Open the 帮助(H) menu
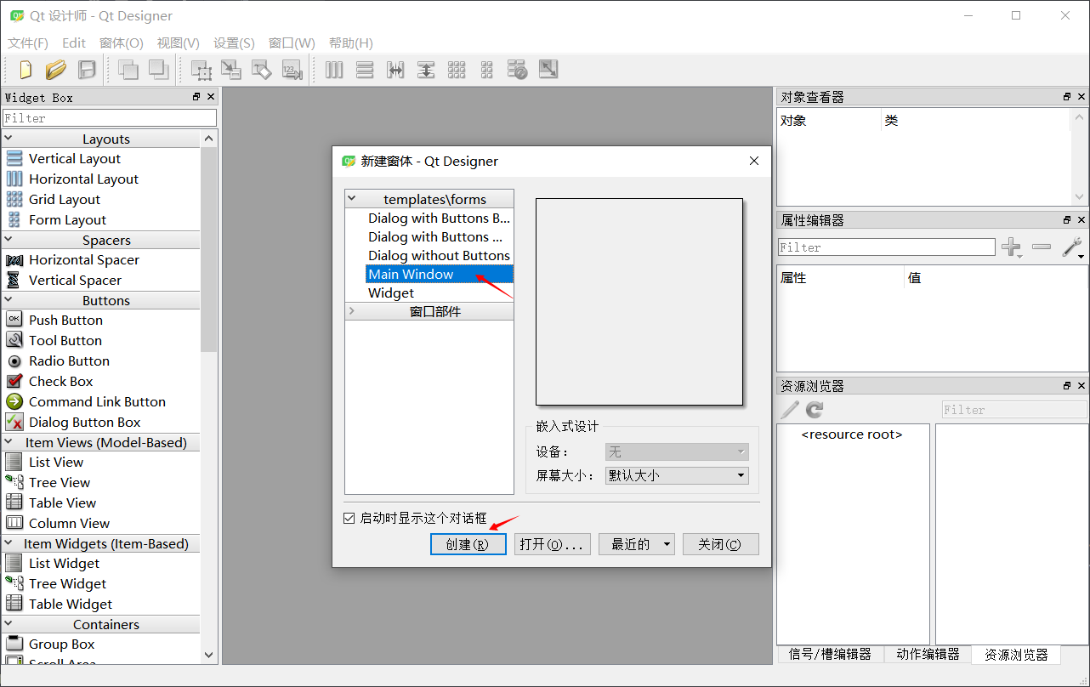1090x687 pixels. pos(350,43)
